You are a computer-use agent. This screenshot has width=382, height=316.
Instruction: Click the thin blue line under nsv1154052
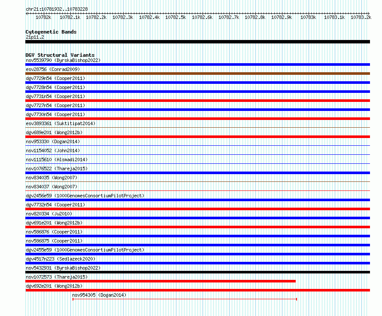pyautogui.click(x=197, y=154)
